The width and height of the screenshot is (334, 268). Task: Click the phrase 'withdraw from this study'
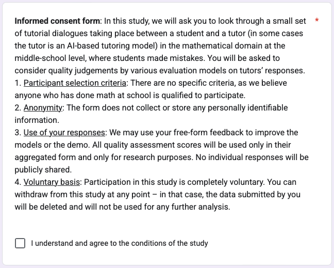tap(58, 195)
